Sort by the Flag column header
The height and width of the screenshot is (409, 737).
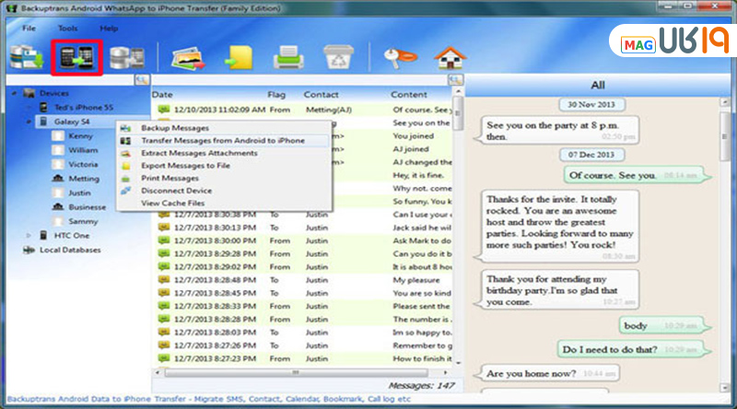tap(276, 95)
